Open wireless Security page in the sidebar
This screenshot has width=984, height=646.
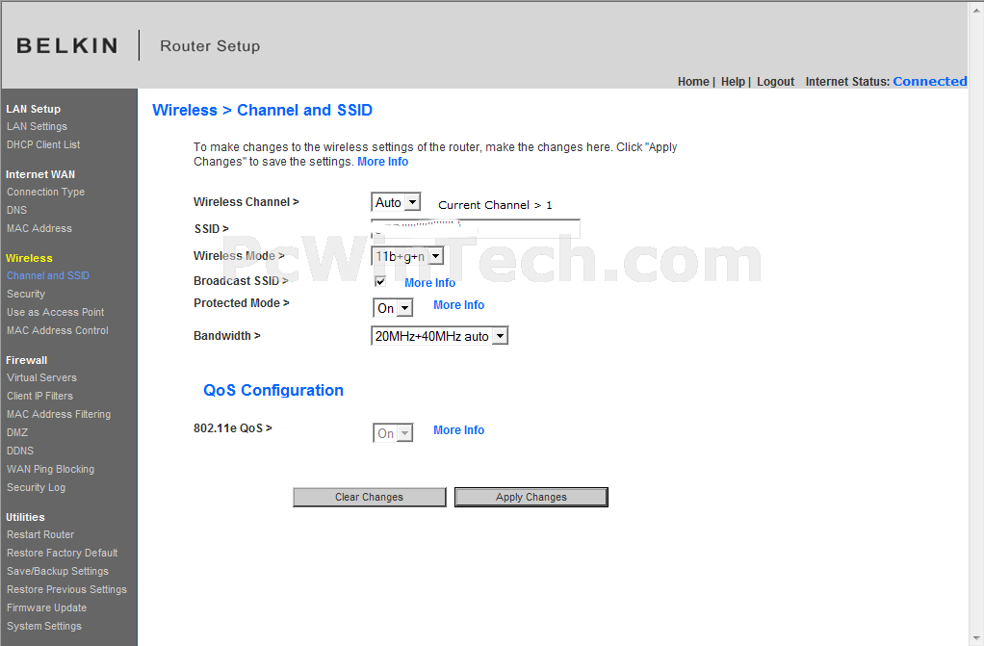[x=26, y=294]
